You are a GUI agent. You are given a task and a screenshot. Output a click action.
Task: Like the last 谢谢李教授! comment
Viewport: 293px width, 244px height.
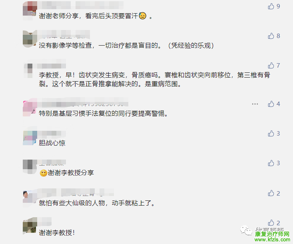click(271, 223)
